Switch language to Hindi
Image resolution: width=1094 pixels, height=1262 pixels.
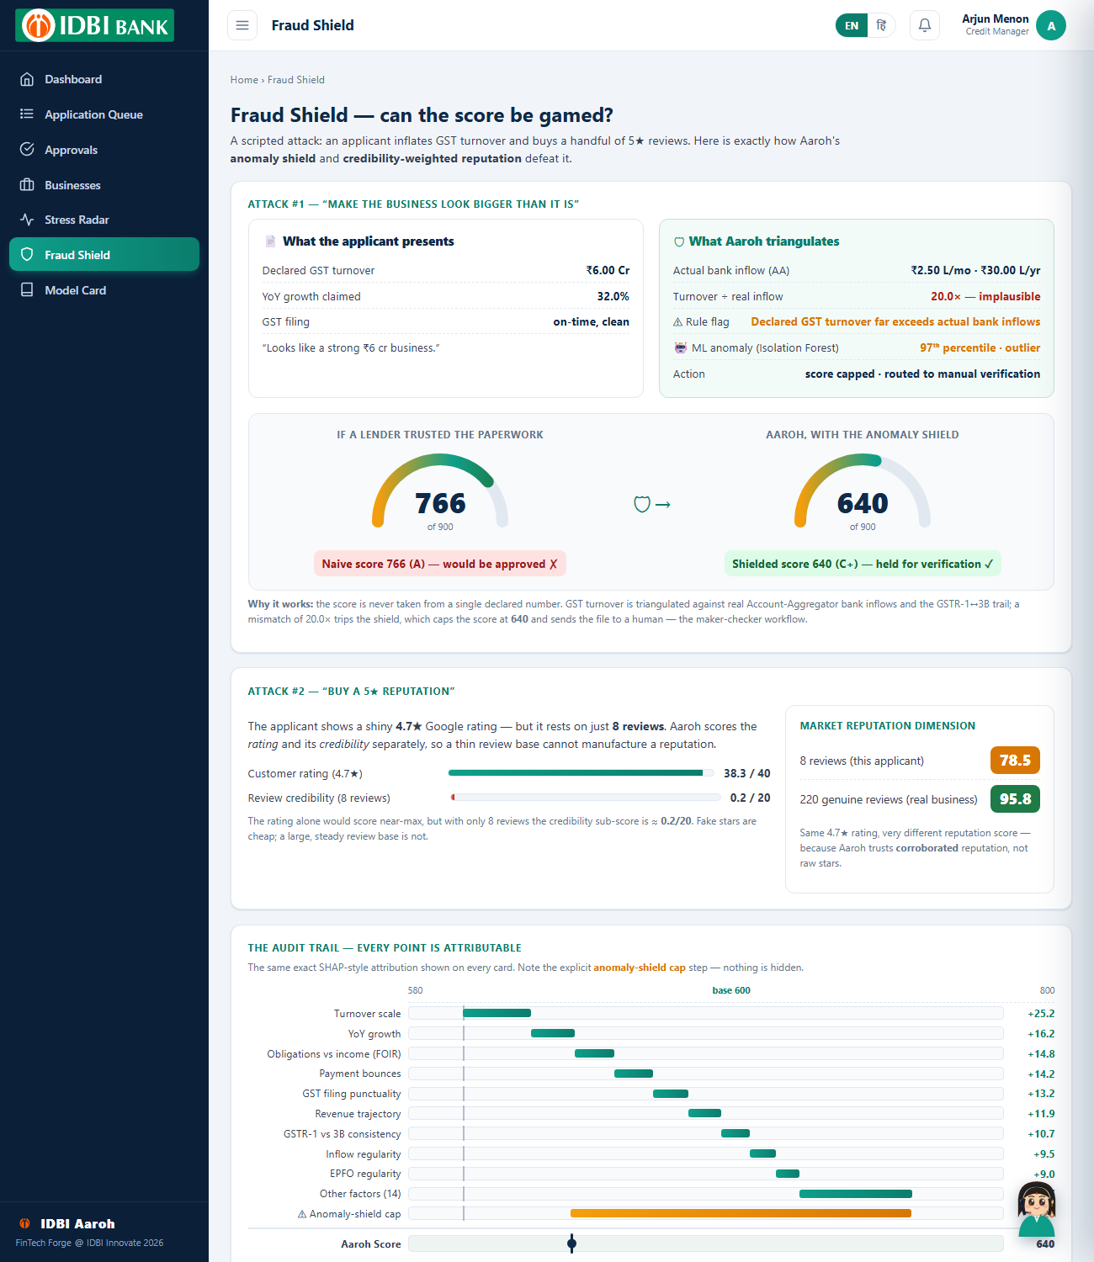[x=881, y=25]
